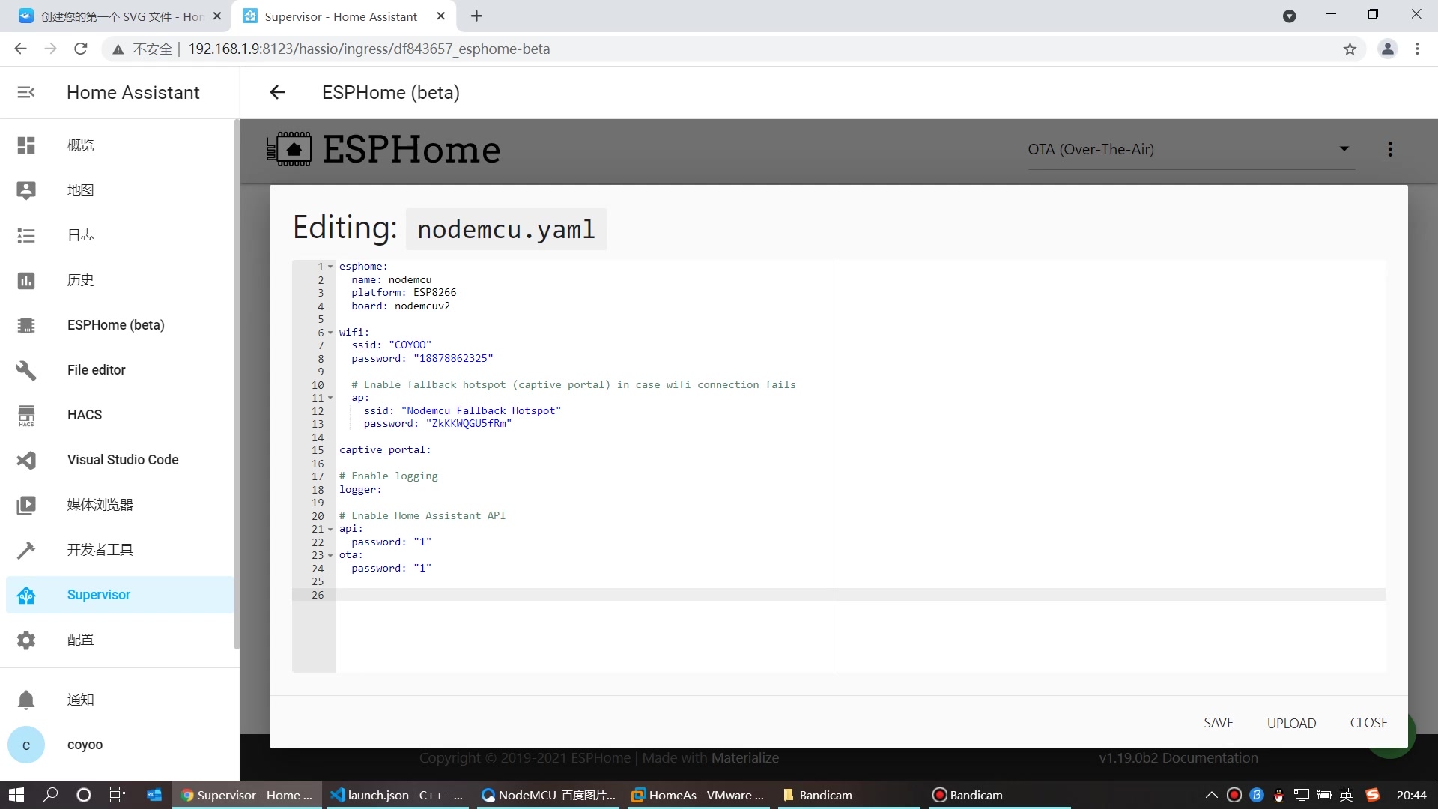Click the address bar URL
The image size is (1438, 809).
pyautogui.click(x=369, y=49)
